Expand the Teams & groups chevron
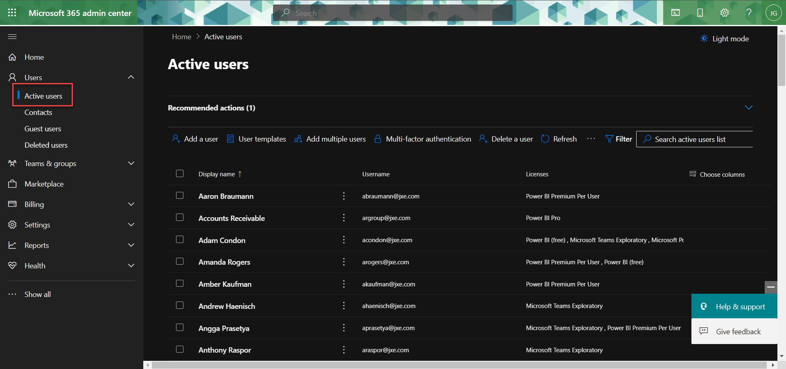 [131, 163]
